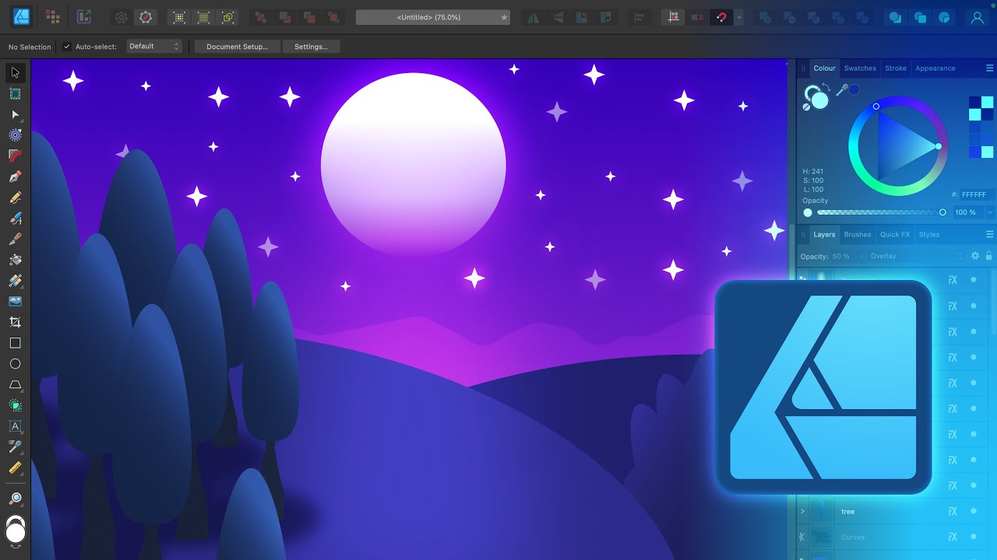Select the Artistic Text tool
The height and width of the screenshot is (560, 997).
[x=15, y=426]
